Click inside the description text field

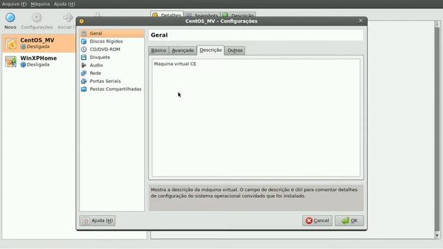[256, 118]
